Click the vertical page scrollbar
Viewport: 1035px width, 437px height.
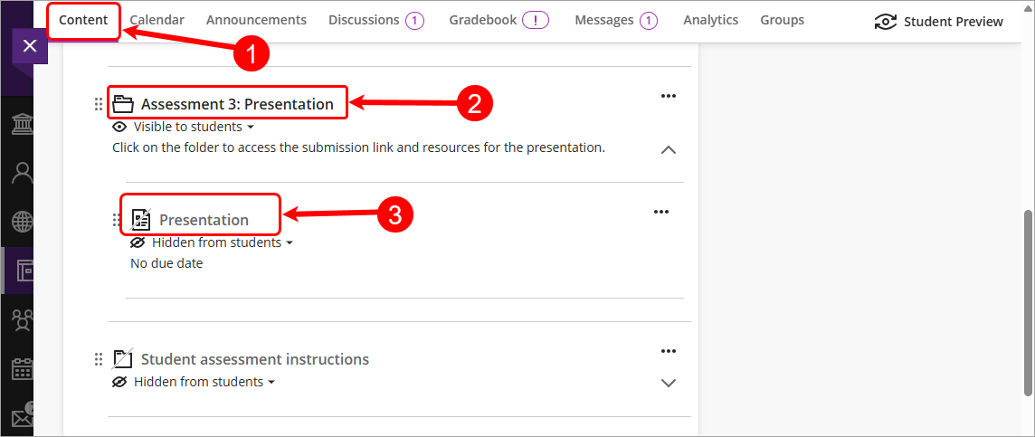(x=1028, y=302)
